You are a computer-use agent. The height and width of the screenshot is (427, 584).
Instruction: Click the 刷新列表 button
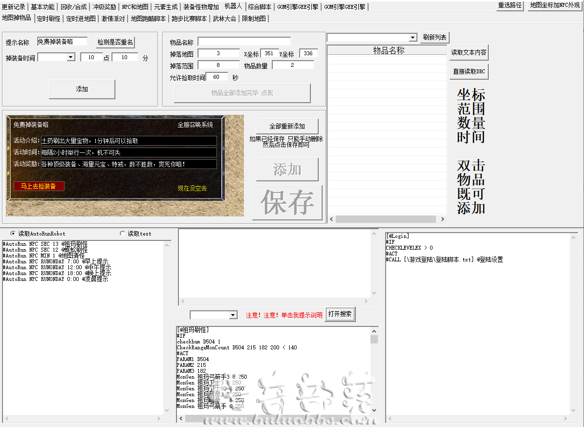point(434,37)
